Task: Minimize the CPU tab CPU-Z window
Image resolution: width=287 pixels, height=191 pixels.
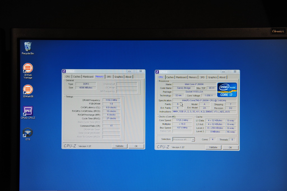Action: click(x=223, y=72)
